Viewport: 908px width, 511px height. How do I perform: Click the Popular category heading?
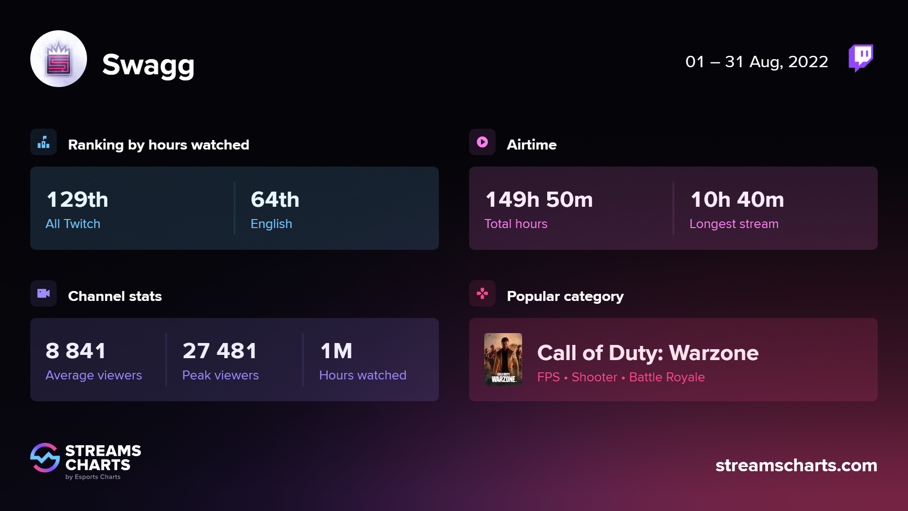click(565, 296)
